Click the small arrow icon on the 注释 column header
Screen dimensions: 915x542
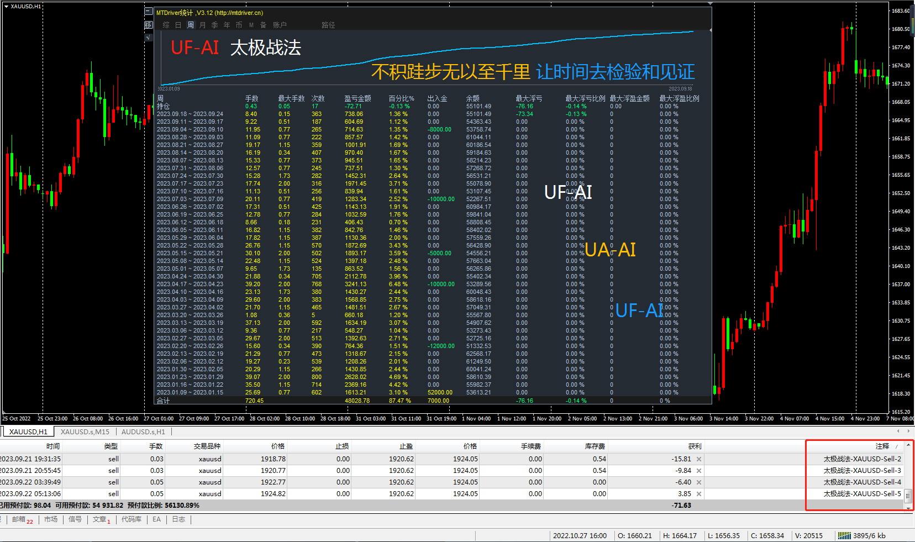point(898,446)
